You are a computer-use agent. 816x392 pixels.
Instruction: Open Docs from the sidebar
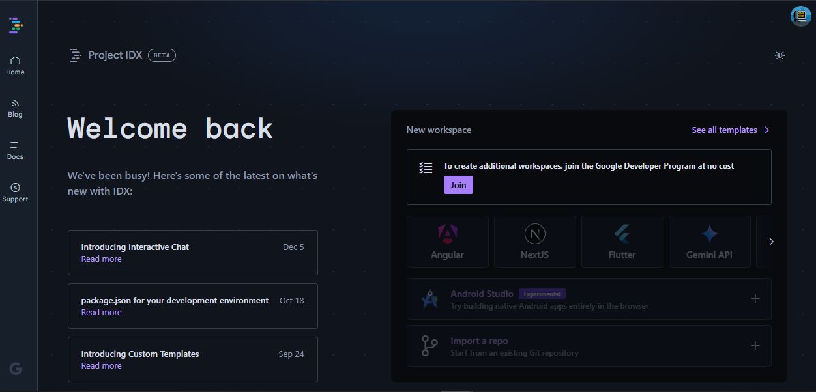15,150
